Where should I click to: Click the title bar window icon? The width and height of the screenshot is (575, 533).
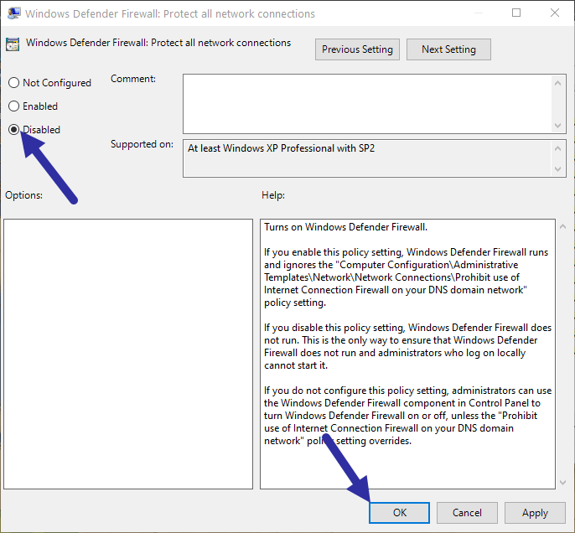click(14, 13)
